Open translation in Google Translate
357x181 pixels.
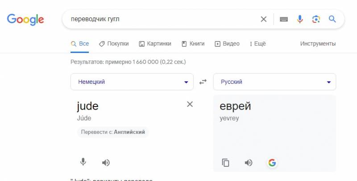pos(272,163)
